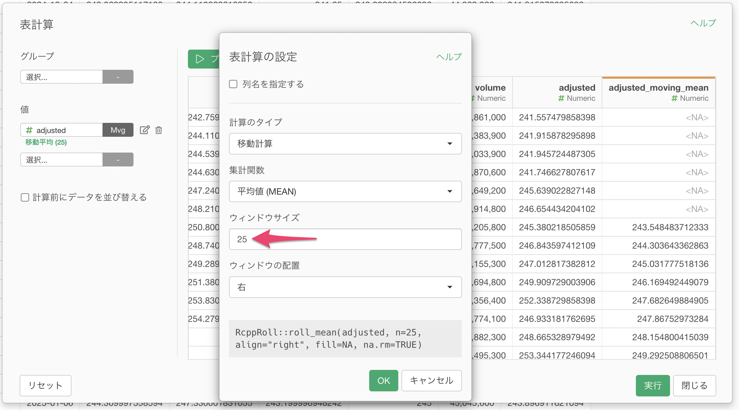Viewport: 739px width, 410px height.
Task: Click the キャンセル button
Action: [431, 381]
